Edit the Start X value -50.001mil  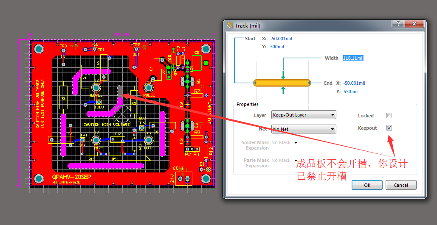tap(281, 39)
